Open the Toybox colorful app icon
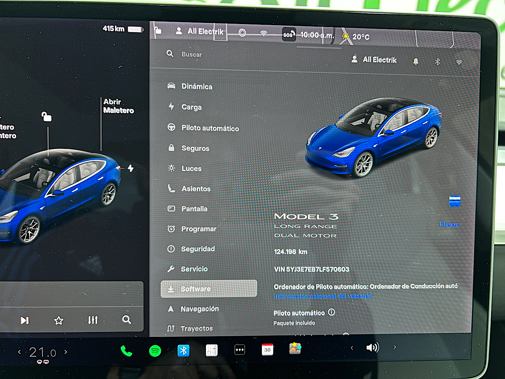Image resolution: width=505 pixels, height=379 pixels. click(295, 349)
